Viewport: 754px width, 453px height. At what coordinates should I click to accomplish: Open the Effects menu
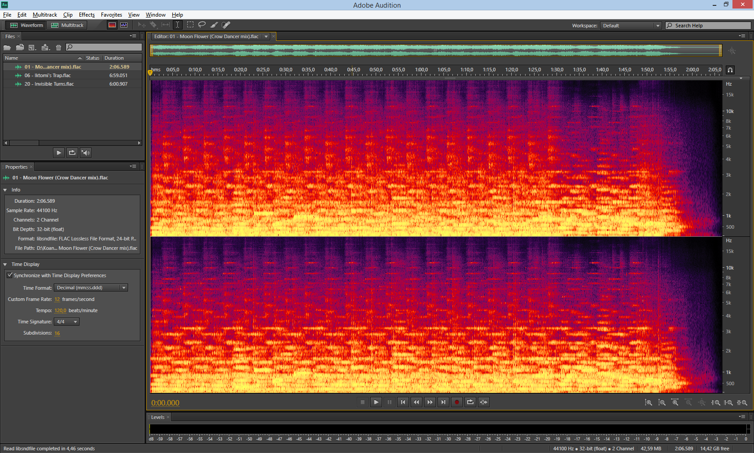87,15
